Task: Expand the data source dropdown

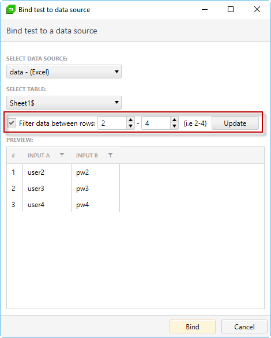Action: (x=64, y=72)
